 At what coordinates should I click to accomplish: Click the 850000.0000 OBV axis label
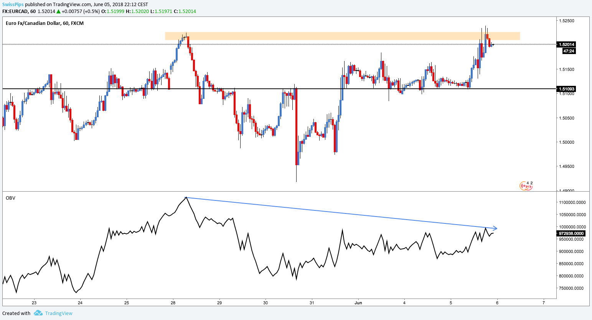click(571, 264)
